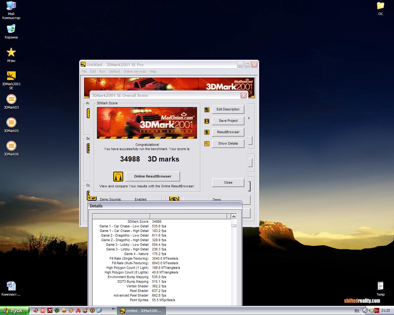
Task: Click the NVIDIA tray icon
Action: tap(371, 311)
